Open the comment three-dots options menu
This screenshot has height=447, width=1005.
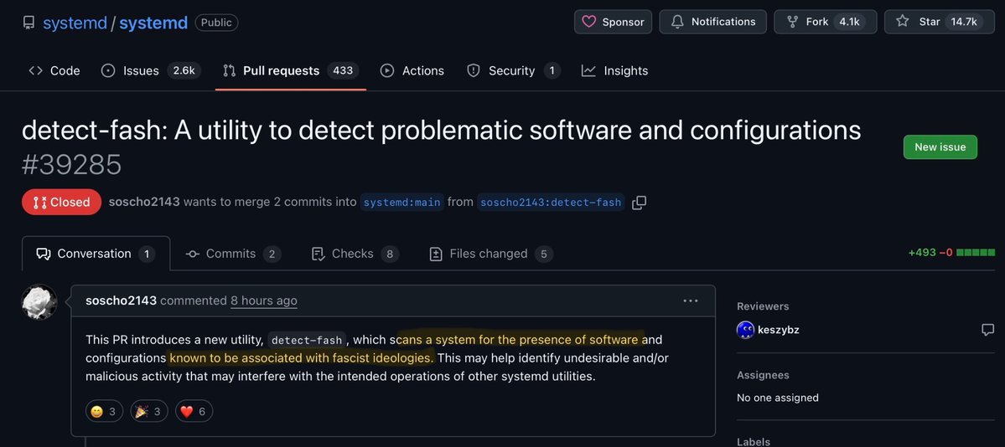(691, 301)
